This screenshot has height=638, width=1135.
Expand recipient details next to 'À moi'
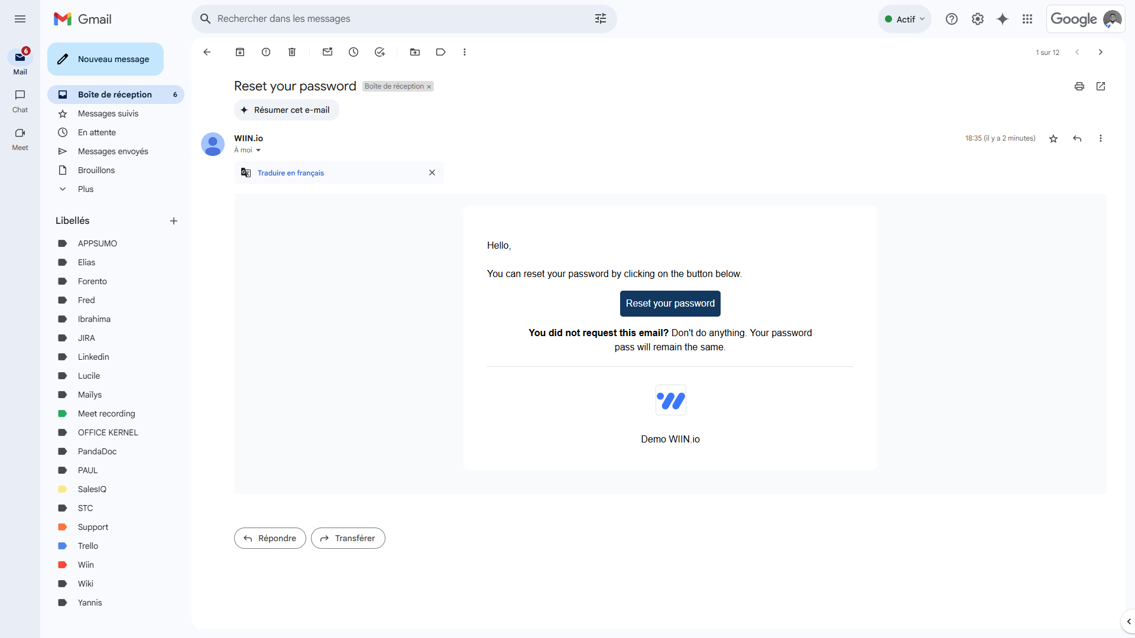(258, 150)
